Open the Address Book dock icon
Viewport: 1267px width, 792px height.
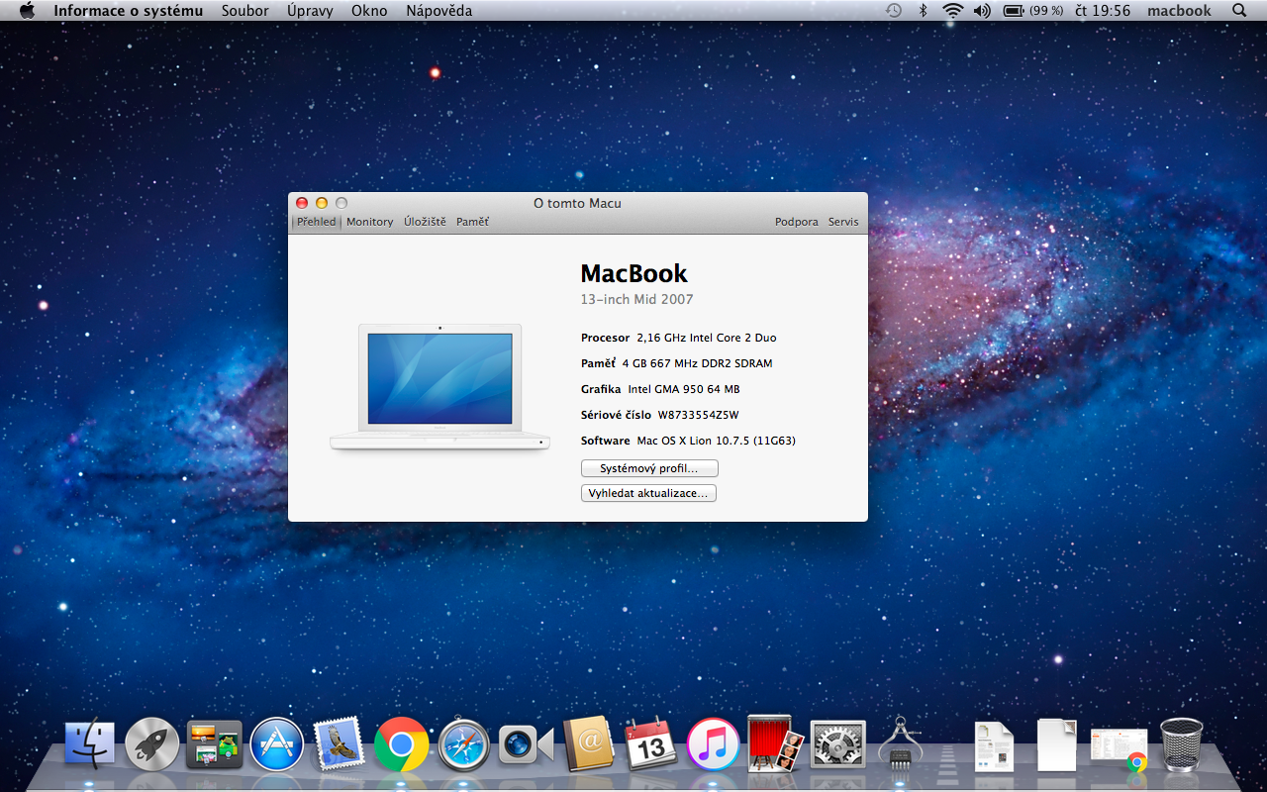coord(589,744)
